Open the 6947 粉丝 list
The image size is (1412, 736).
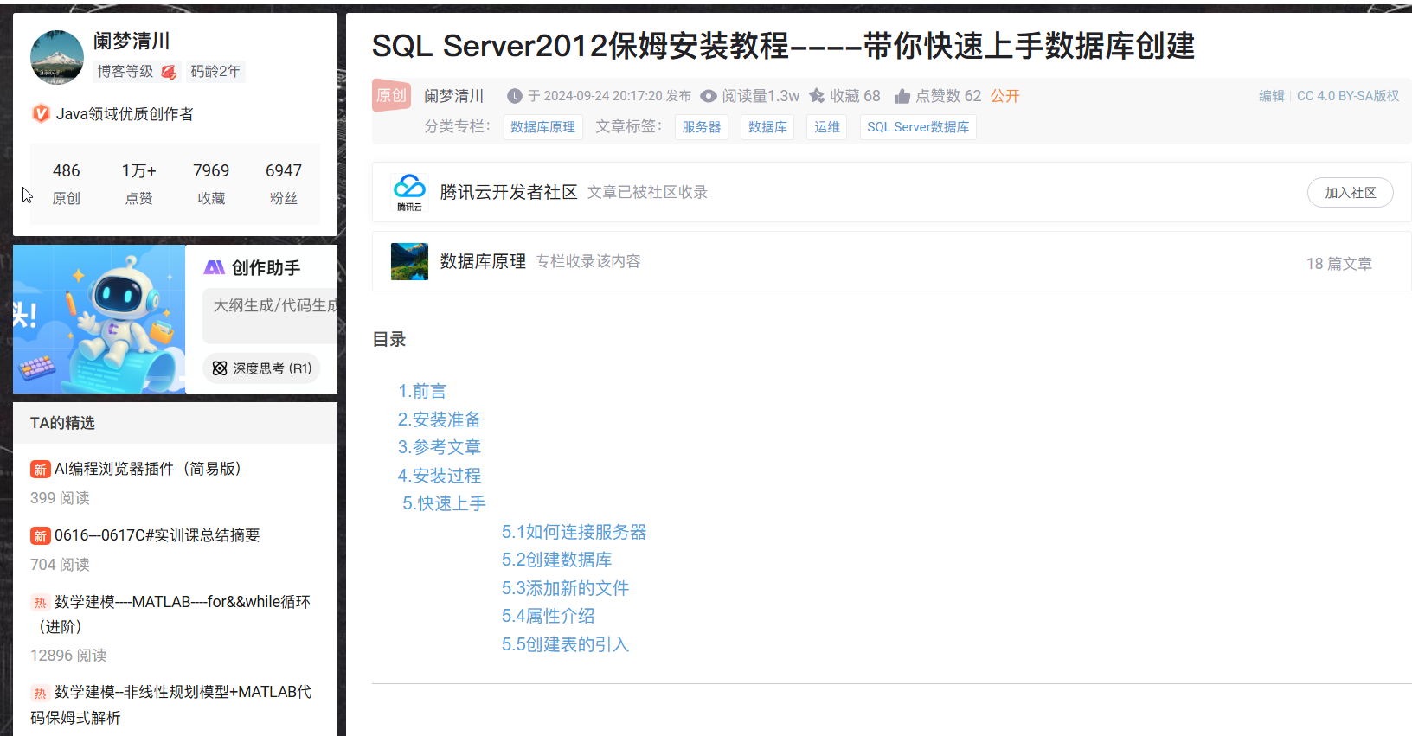pos(284,184)
